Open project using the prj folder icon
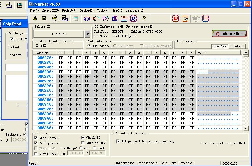 (56, 19)
